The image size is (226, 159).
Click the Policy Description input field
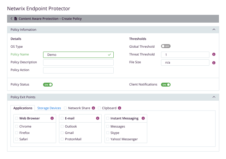[78, 63]
